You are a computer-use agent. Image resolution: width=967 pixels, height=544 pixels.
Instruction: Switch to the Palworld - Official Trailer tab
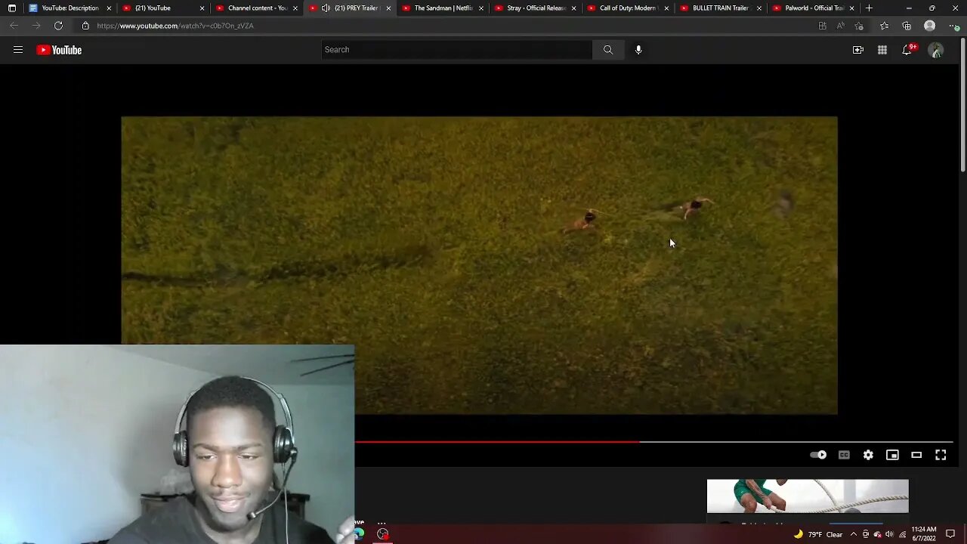tap(813, 8)
